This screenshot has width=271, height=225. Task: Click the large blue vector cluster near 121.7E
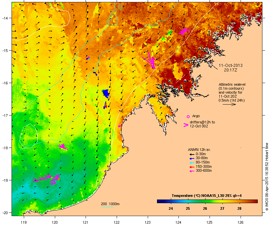(x=106, y=93)
